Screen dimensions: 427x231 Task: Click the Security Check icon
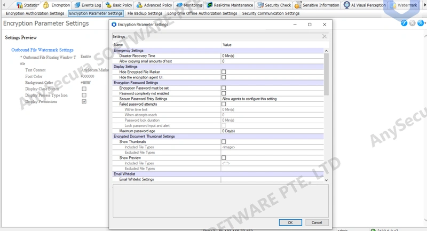tap(260, 5)
